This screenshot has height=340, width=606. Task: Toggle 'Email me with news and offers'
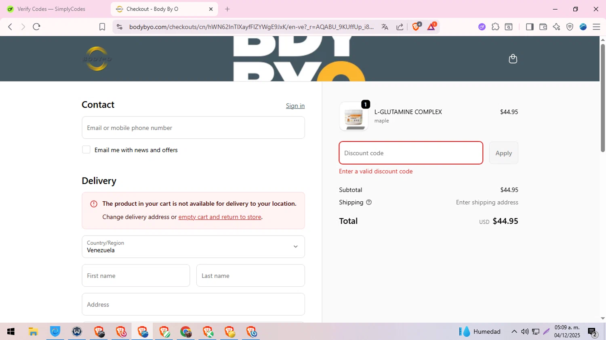coord(86,150)
